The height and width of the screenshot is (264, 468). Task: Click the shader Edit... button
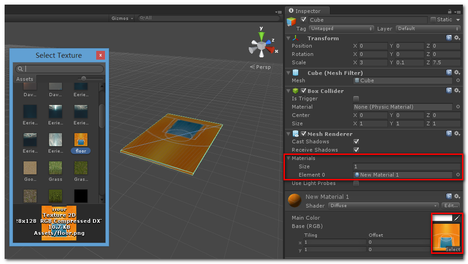451,206
